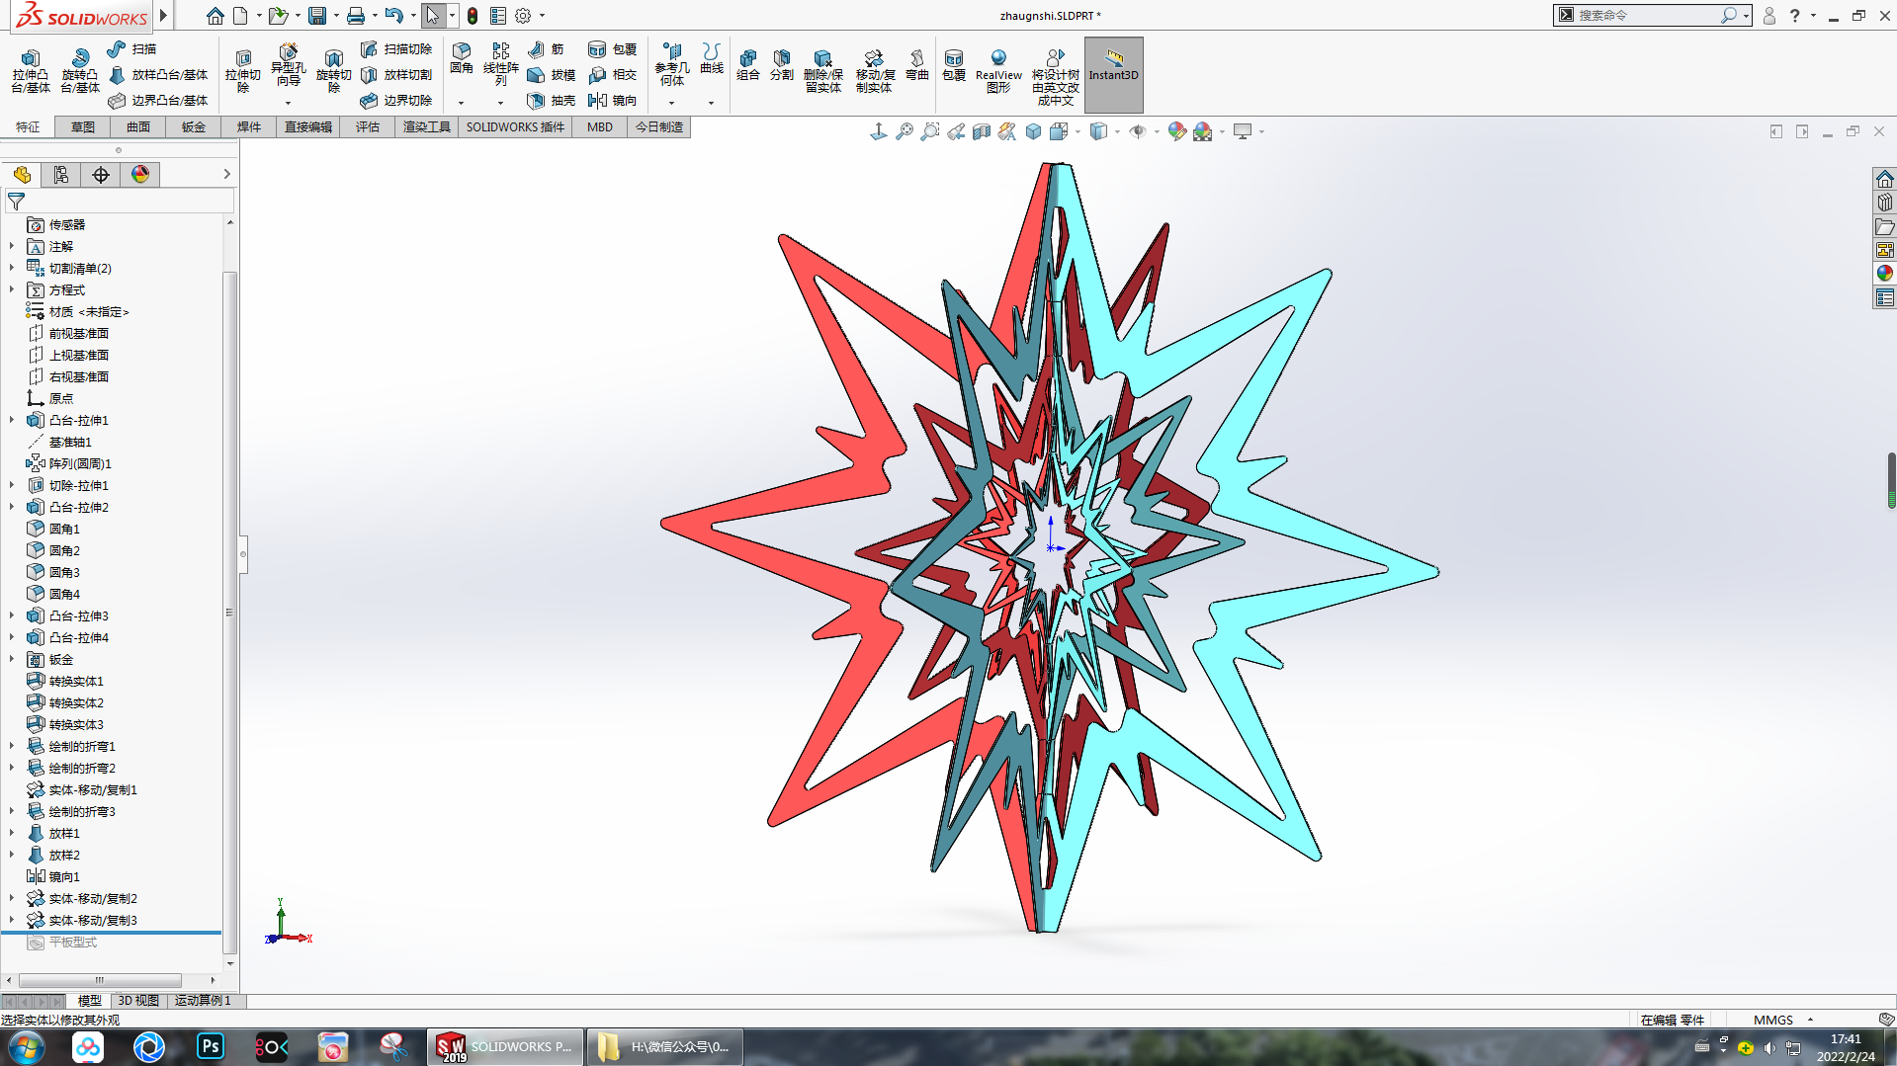Open the DisplayManager tab icon

tap(140, 175)
